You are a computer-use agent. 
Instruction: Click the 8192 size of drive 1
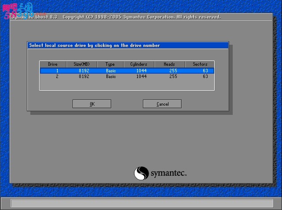point(84,71)
